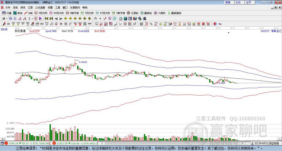Click the 002537 stock code
Image resolution: width=282 pixels, height=151 pixels.
click(265, 31)
